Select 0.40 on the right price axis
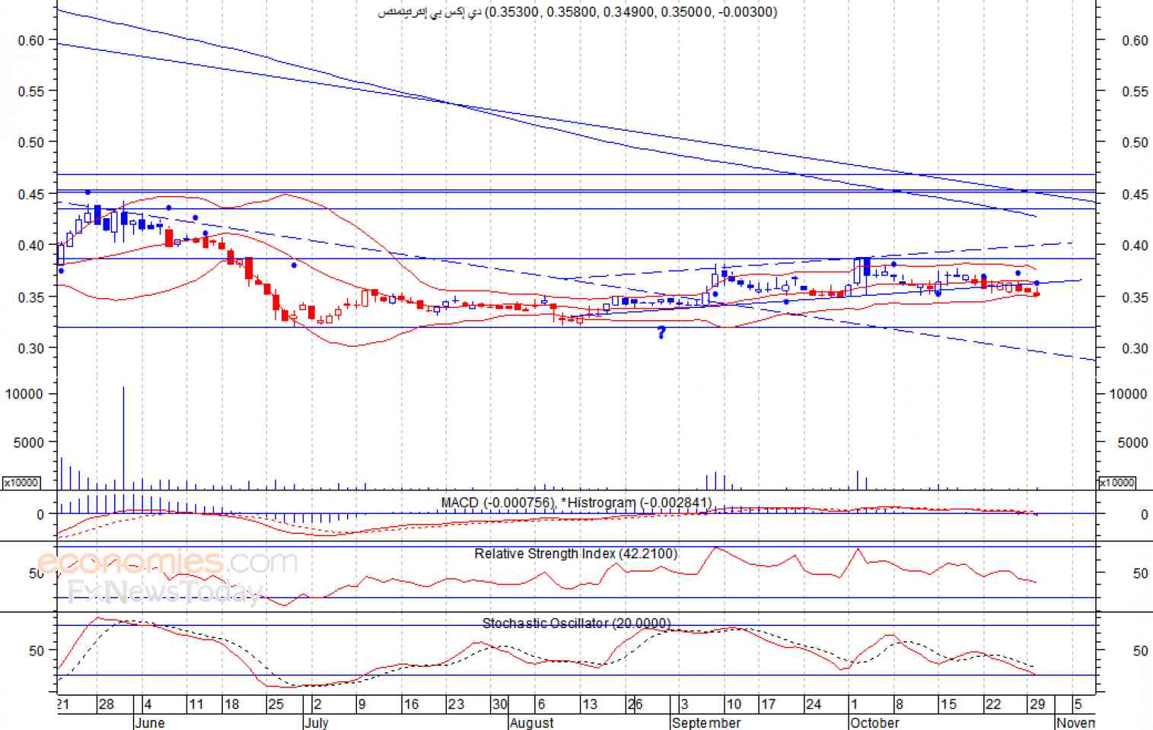 pyautogui.click(x=1135, y=245)
